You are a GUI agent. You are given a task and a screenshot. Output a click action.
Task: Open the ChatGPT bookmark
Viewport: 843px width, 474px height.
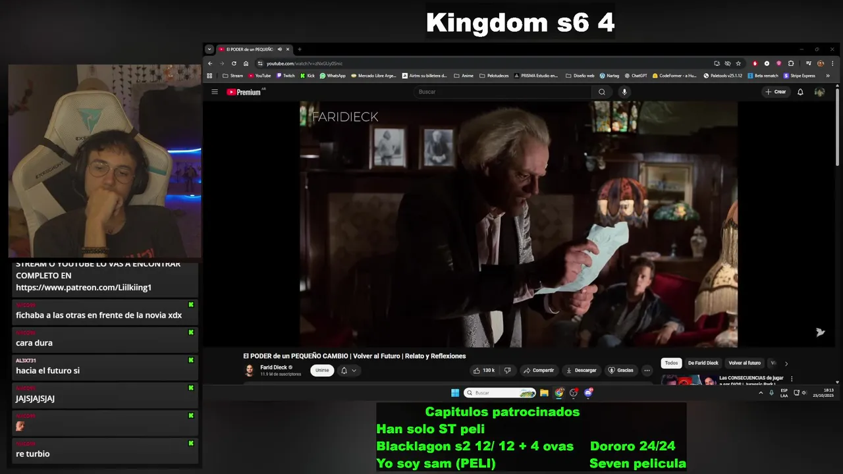coord(636,76)
